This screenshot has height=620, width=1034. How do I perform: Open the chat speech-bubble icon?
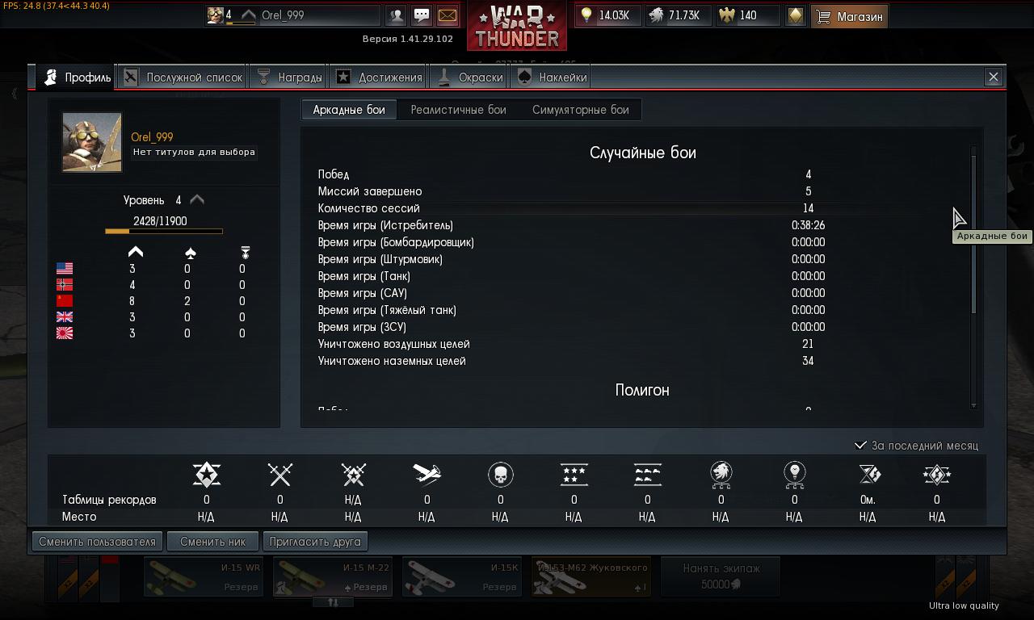422,15
